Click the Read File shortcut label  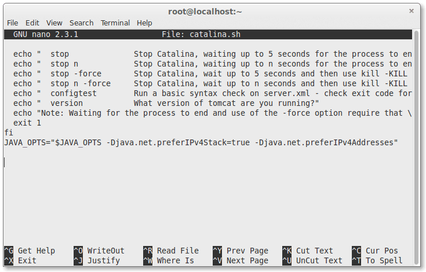pyautogui.click(x=177, y=251)
